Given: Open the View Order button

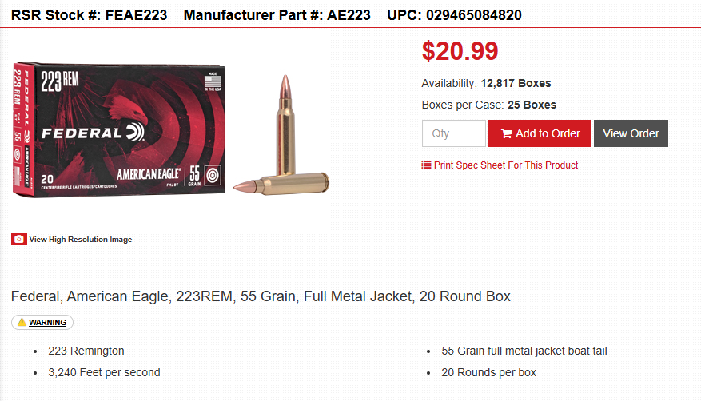Looking at the screenshot, I should point(631,133).
